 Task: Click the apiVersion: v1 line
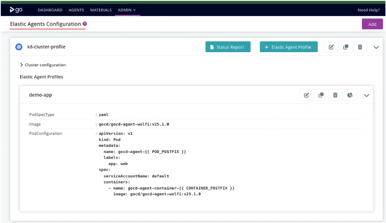point(116,134)
